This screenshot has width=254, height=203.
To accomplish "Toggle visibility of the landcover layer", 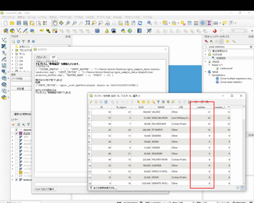I will (x=16, y=180).
